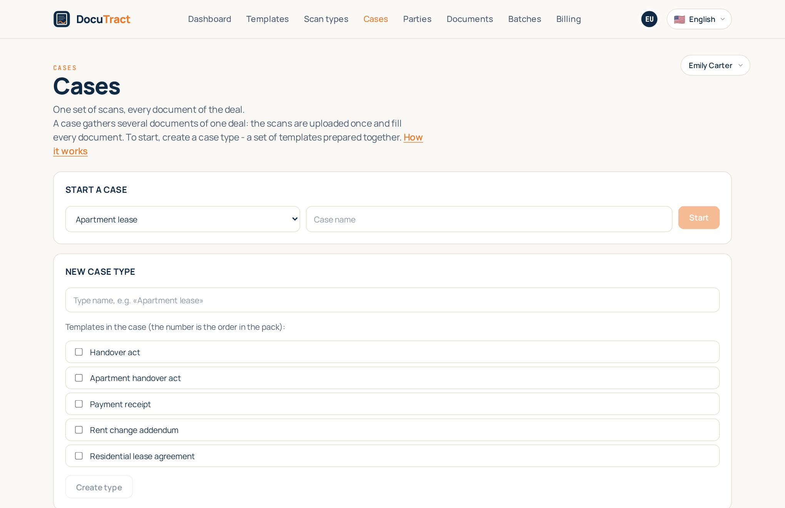Open the EU region avatar badge
785x508 pixels.
coord(649,19)
